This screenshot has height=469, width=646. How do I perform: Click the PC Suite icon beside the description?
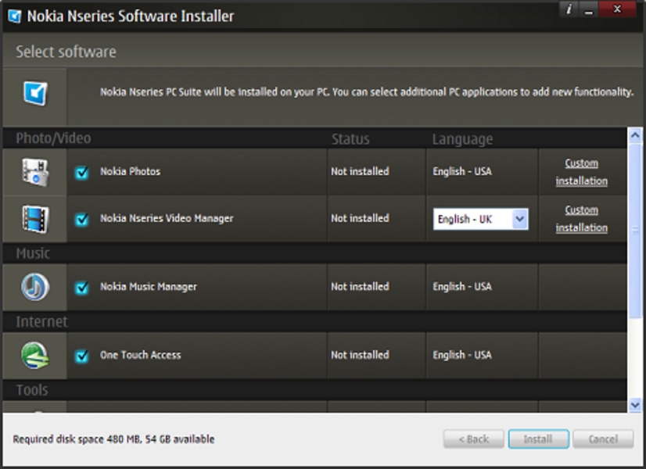coord(34,94)
